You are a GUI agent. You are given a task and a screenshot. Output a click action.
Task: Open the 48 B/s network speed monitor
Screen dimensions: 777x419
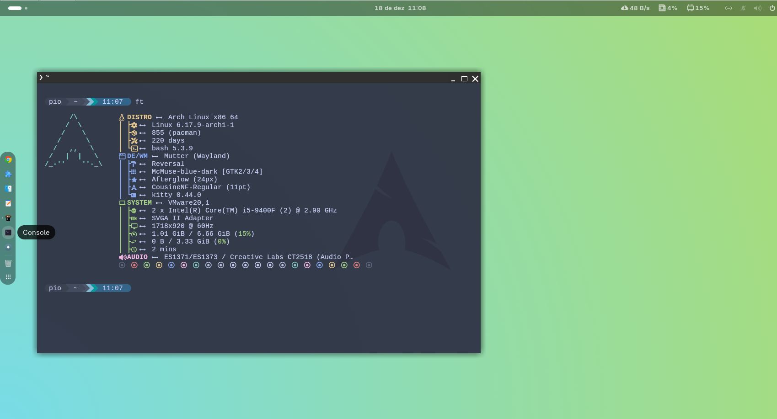(635, 8)
